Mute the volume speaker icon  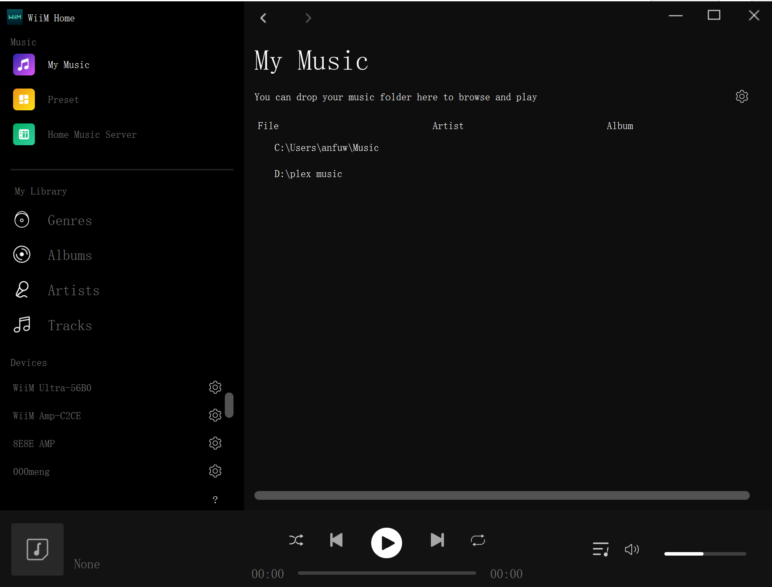[x=632, y=549]
